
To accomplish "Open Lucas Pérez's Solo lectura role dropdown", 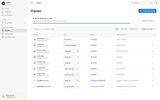I will click(72, 69).
